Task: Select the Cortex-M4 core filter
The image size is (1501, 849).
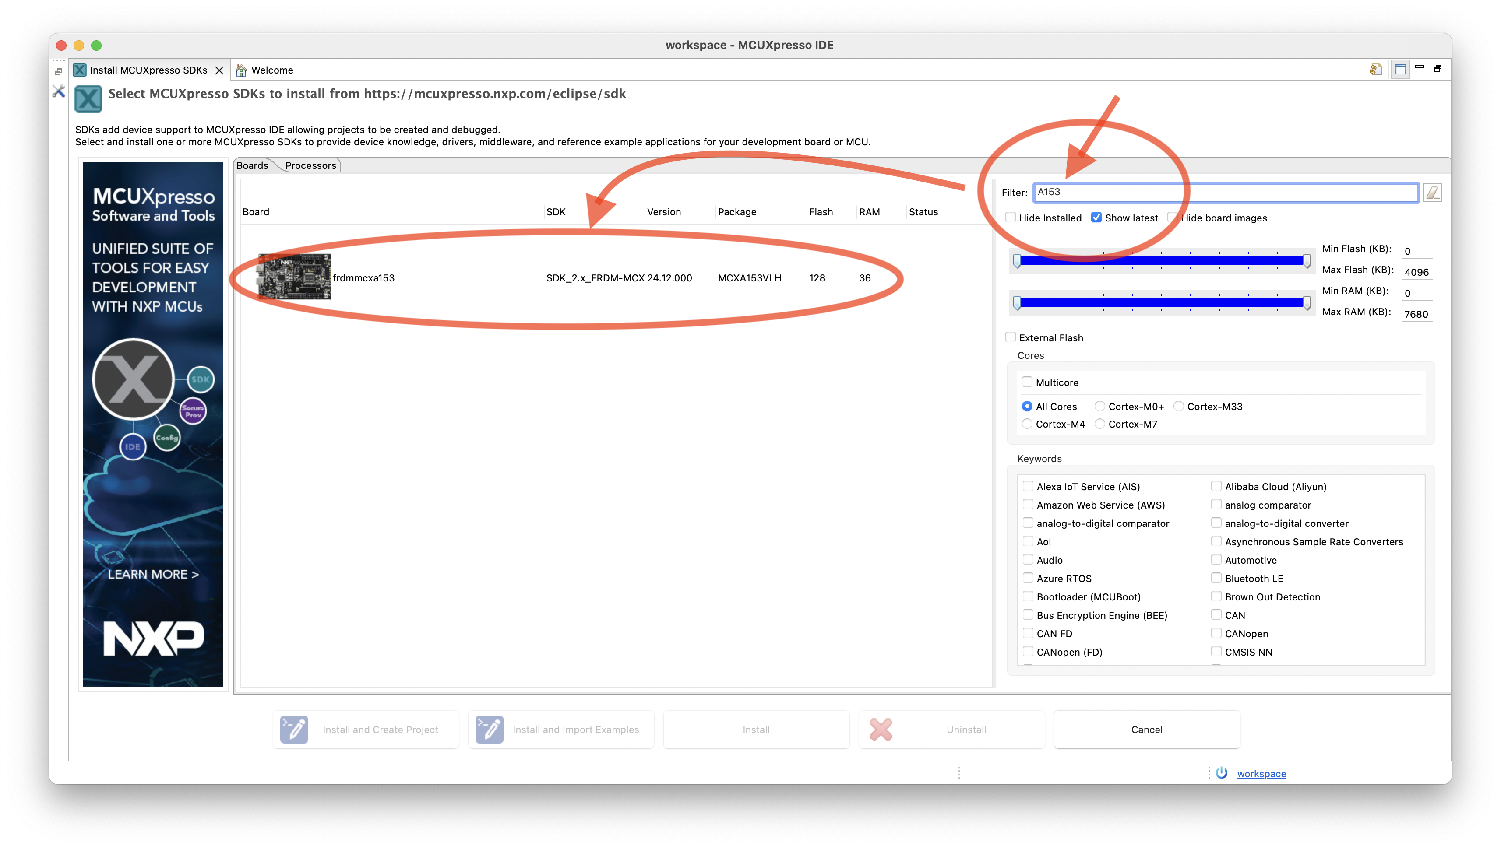Action: tap(1027, 424)
